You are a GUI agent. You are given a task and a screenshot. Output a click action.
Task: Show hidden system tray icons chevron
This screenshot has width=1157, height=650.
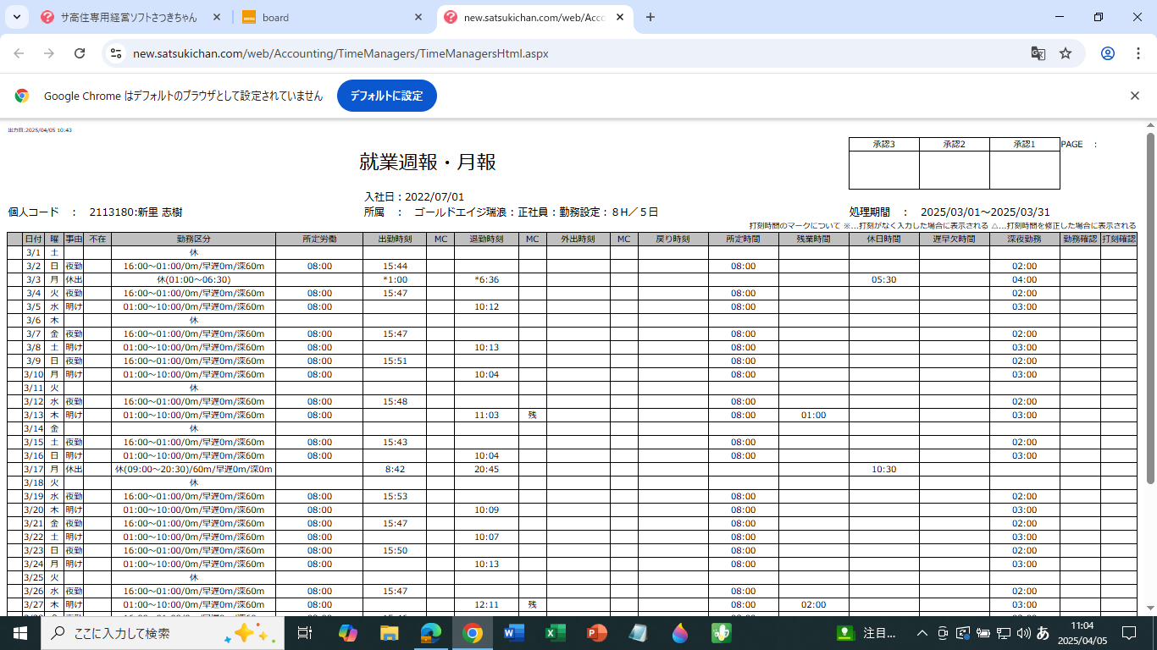922,633
